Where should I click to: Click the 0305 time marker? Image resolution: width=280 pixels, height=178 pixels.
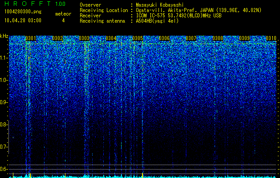pyautogui.click(x=138, y=38)
